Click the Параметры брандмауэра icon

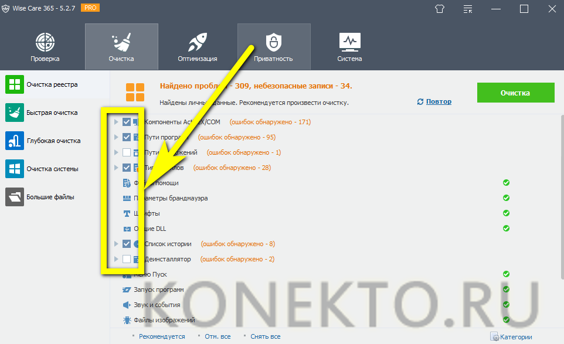click(127, 198)
